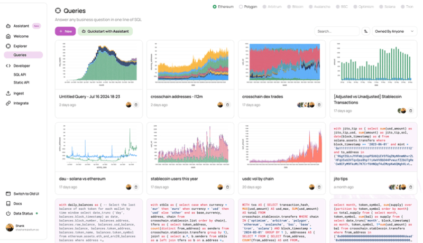The height and width of the screenshot is (243, 423).
Task: Select the Ethereum chain radio button
Action: (215, 7)
